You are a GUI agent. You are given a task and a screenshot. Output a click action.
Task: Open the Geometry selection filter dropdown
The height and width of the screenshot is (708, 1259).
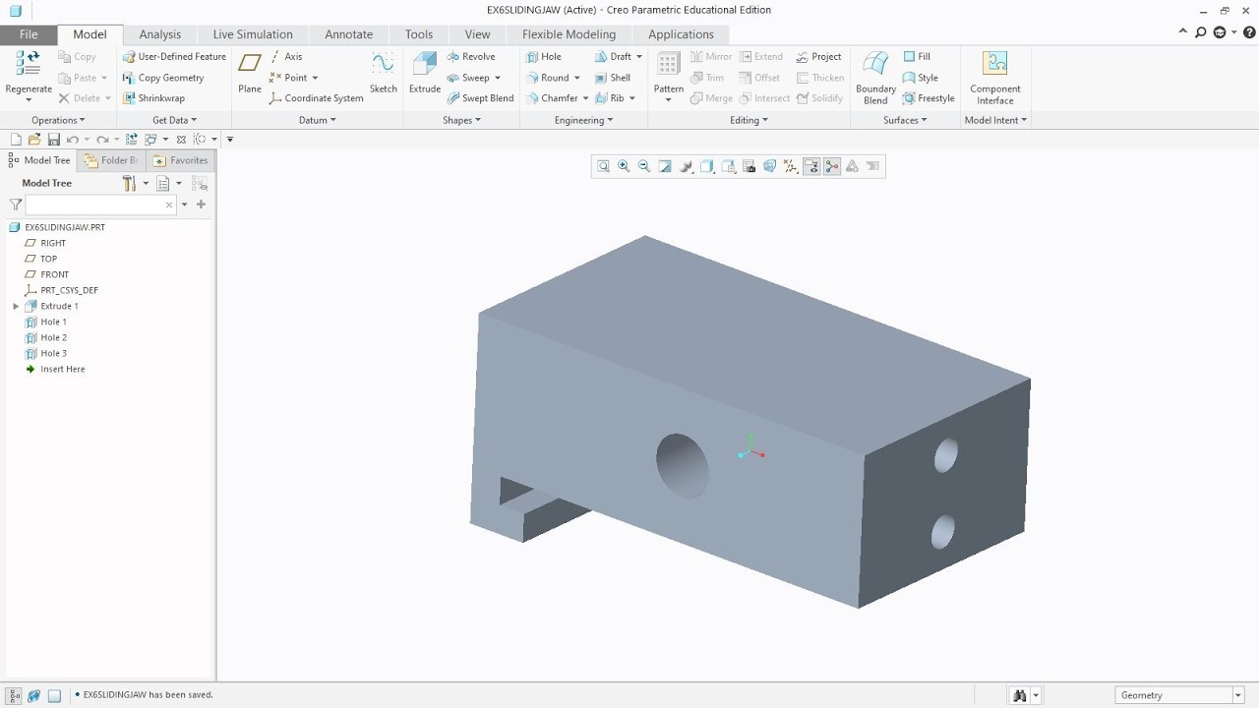tap(1237, 695)
